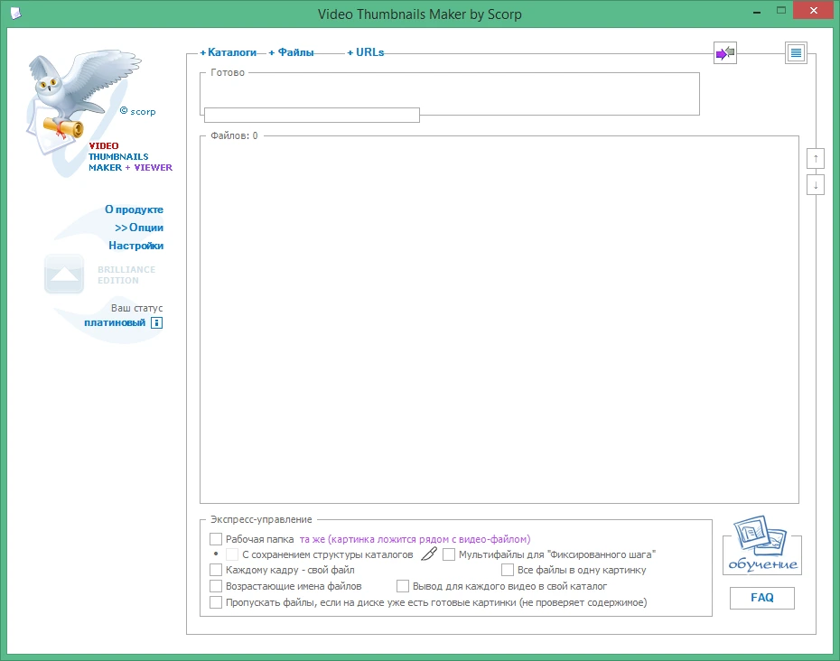Image resolution: width=840 pixels, height=661 pixels.
Task: Click the Brilliance Edition eject-style icon
Action: 64,274
